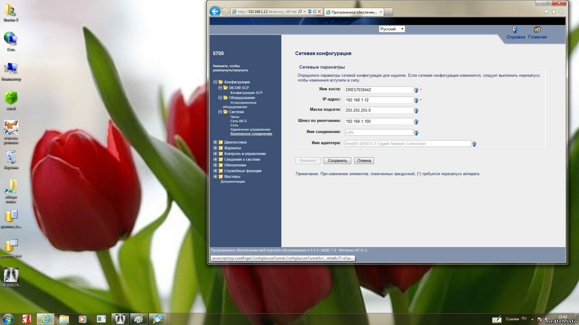Screen dimensions: 579x325
Task: Click the IP-адрес input field
Action: coord(379,100)
